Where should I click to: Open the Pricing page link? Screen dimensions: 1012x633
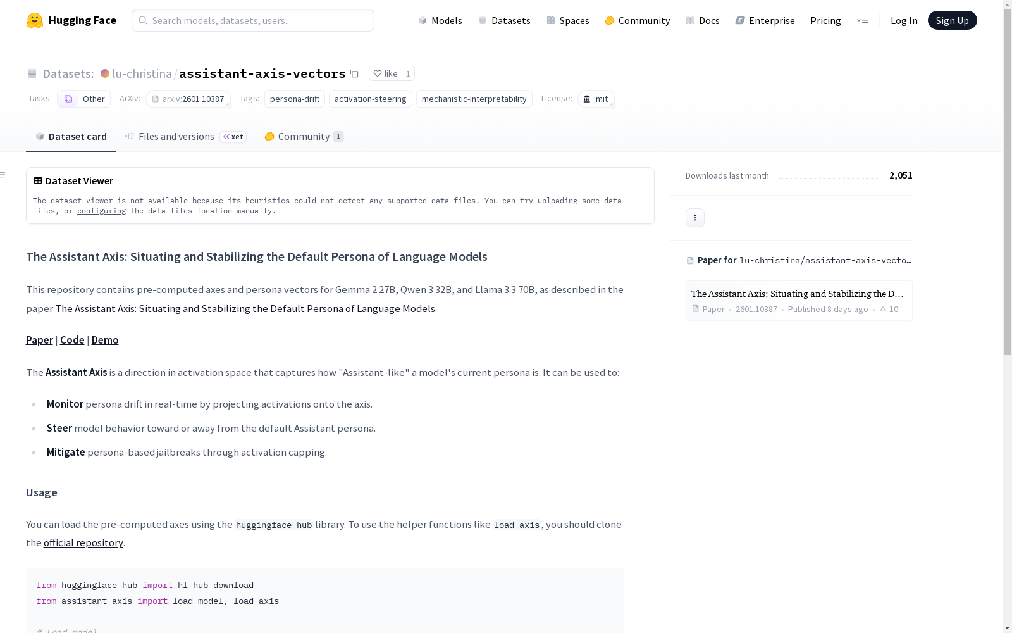pyautogui.click(x=825, y=20)
